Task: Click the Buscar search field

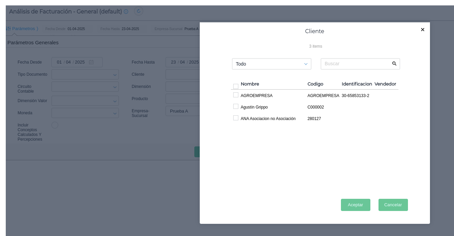Action: tap(355, 64)
